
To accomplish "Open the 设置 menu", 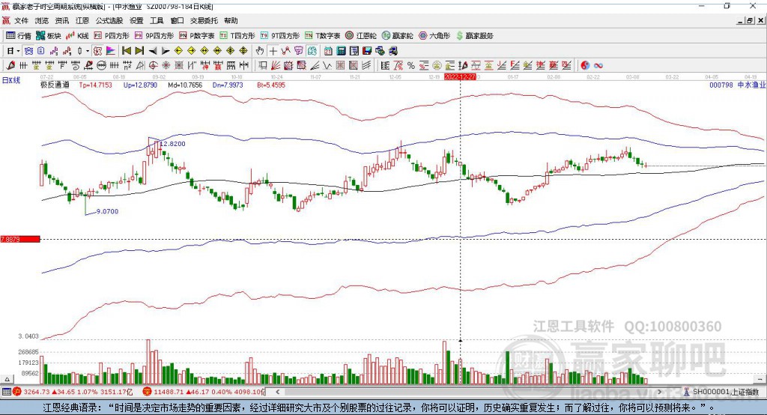I will (x=136, y=20).
